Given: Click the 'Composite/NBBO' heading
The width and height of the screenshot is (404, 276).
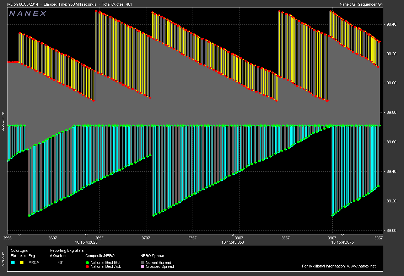Looking at the screenshot, I should tap(100, 256).
